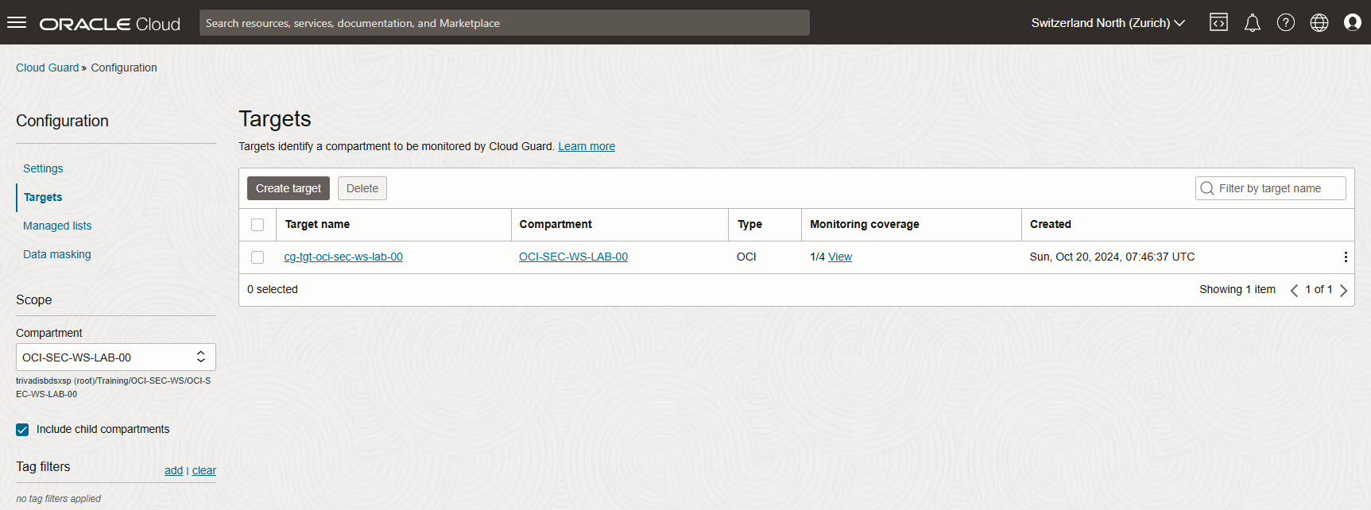This screenshot has width=1371, height=510.
Task: Click the Delete button
Action: coord(362,188)
